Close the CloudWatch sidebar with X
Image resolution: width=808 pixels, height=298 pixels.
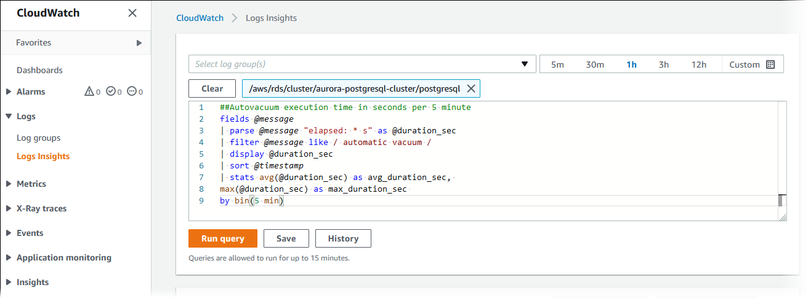coord(132,13)
